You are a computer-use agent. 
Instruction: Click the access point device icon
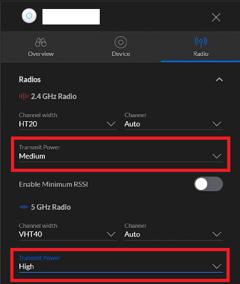pyautogui.click(x=29, y=15)
